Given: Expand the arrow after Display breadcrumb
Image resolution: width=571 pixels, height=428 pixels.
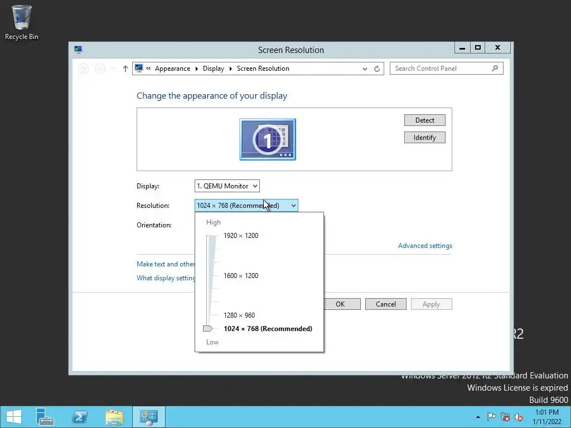Looking at the screenshot, I should pos(230,69).
